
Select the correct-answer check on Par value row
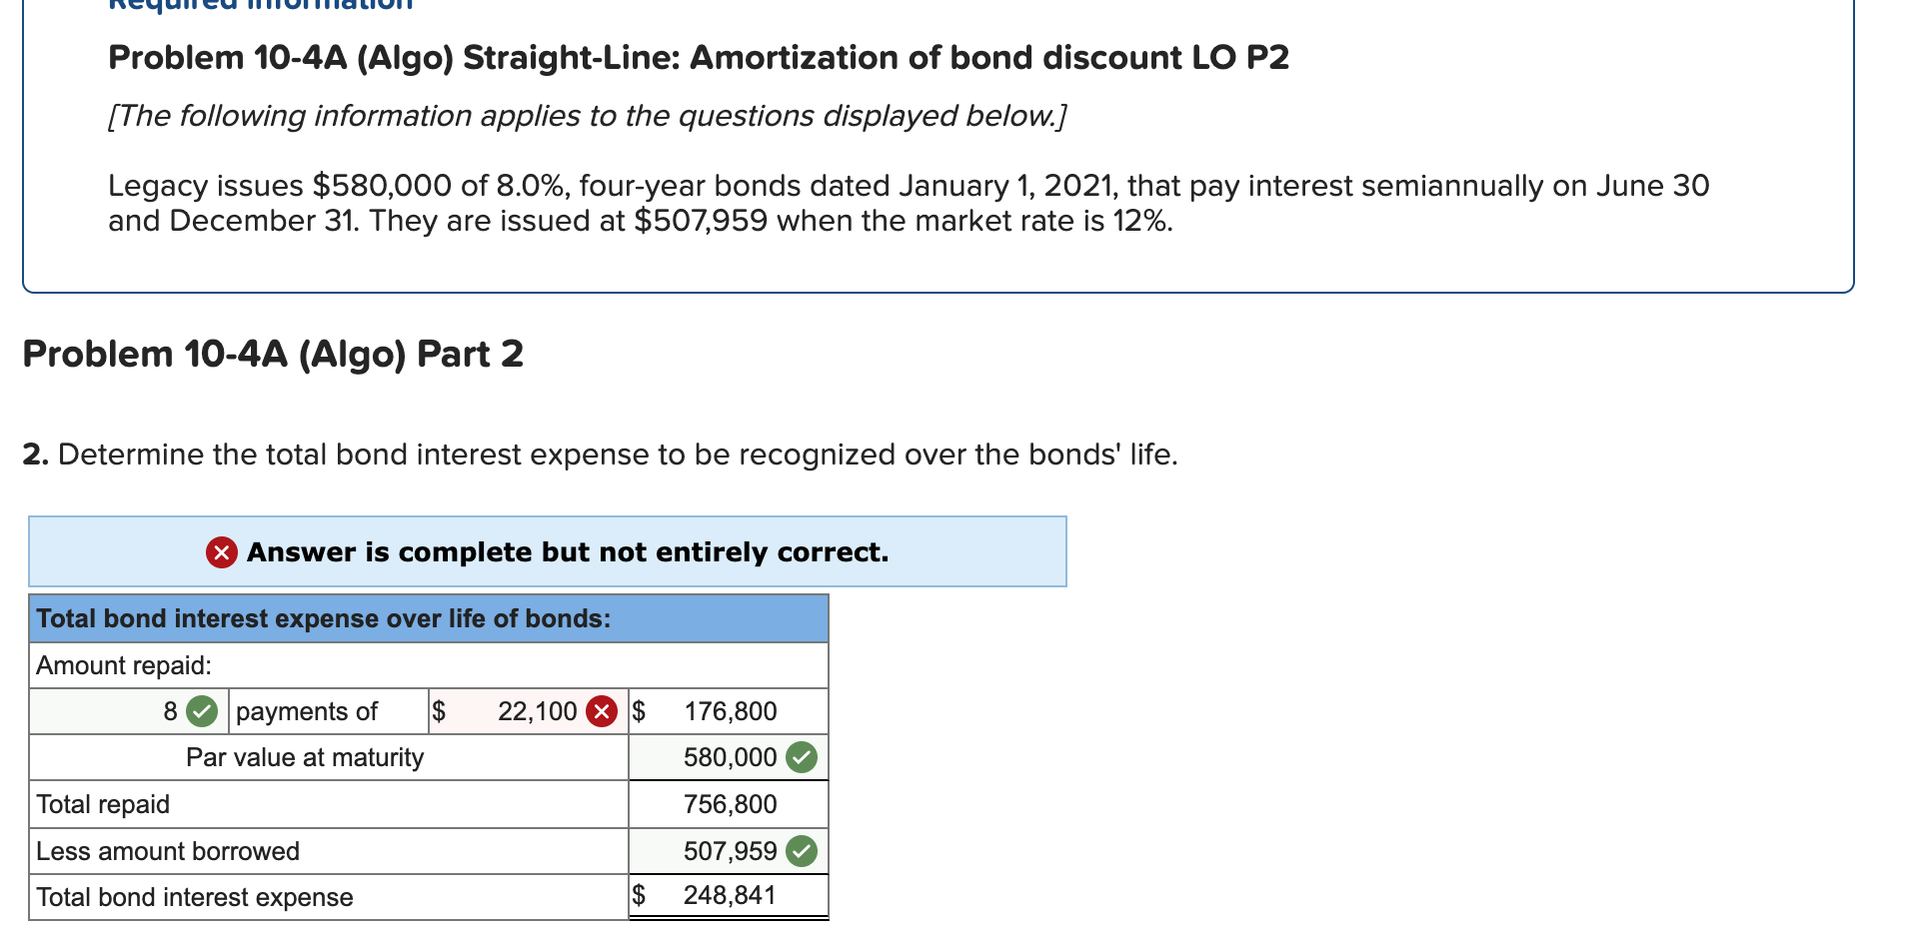click(x=803, y=757)
